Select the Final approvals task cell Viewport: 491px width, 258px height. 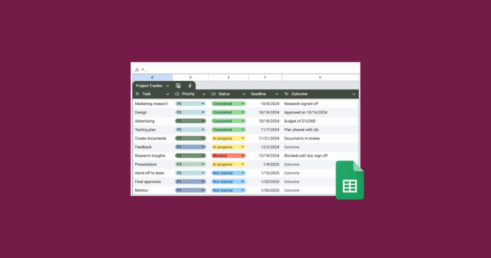pos(153,182)
